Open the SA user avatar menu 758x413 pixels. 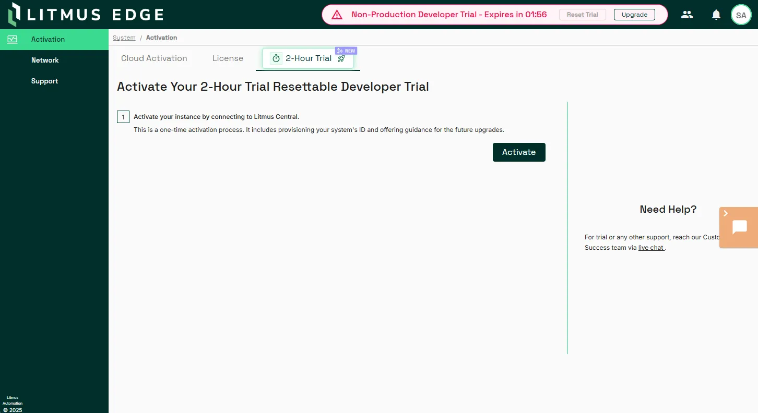[741, 15]
